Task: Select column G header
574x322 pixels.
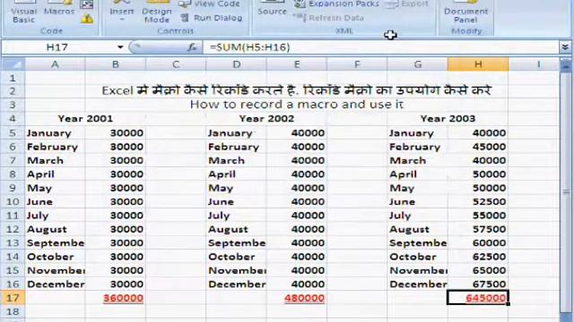Action: pos(417,64)
